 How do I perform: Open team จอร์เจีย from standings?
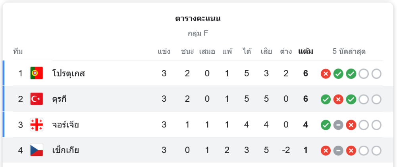pos(66,125)
